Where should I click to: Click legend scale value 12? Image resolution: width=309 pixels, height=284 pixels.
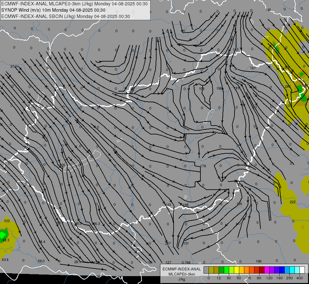coord(218,278)
